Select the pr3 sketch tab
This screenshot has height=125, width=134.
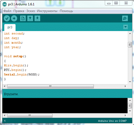tap(10, 27)
